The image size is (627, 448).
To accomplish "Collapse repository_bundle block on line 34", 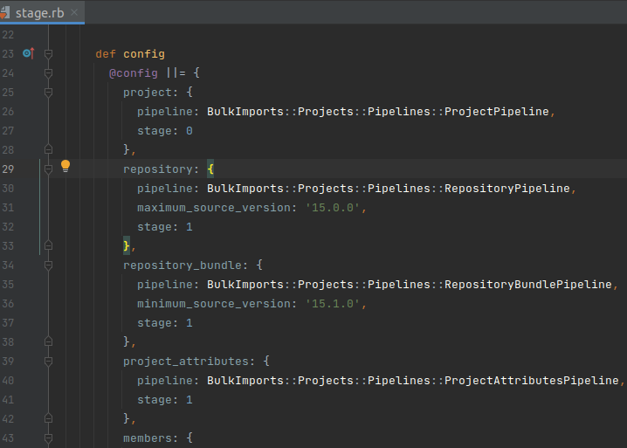I will (49, 265).
